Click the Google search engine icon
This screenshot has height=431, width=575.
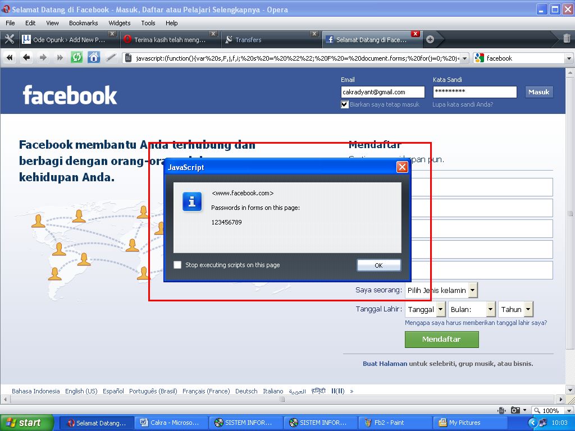click(x=479, y=58)
